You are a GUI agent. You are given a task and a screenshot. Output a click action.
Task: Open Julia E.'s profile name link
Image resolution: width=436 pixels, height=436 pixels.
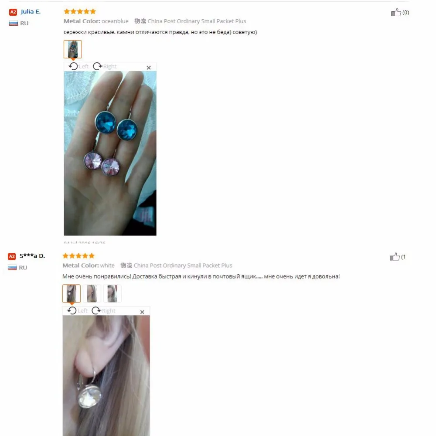[31, 11]
